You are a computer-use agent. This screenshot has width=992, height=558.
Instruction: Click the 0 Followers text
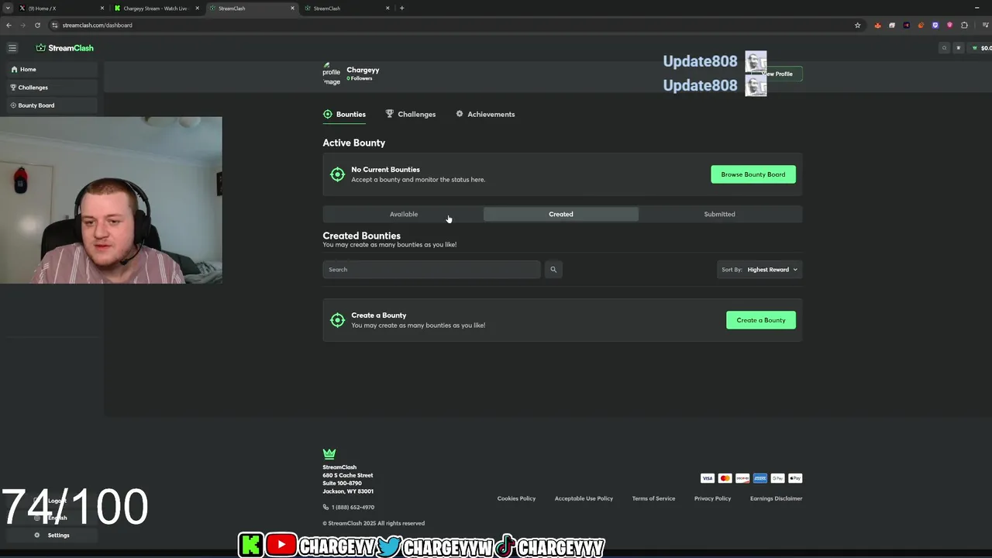click(x=360, y=78)
